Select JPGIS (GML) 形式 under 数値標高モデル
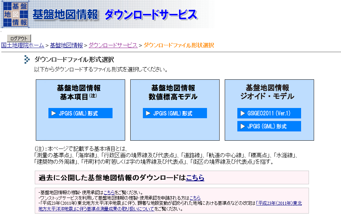341x218 pixels. tap(175, 113)
